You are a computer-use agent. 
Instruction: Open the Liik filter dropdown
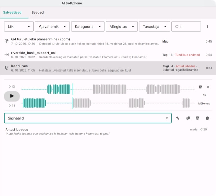click(19, 26)
